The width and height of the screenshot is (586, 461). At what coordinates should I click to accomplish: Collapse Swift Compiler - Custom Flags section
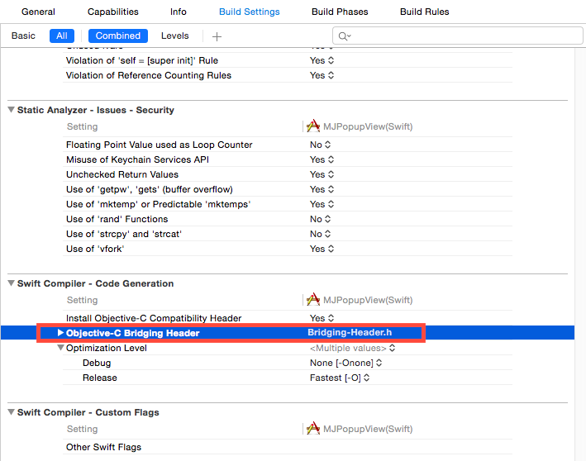pyautogui.click(x=12, y=412)
